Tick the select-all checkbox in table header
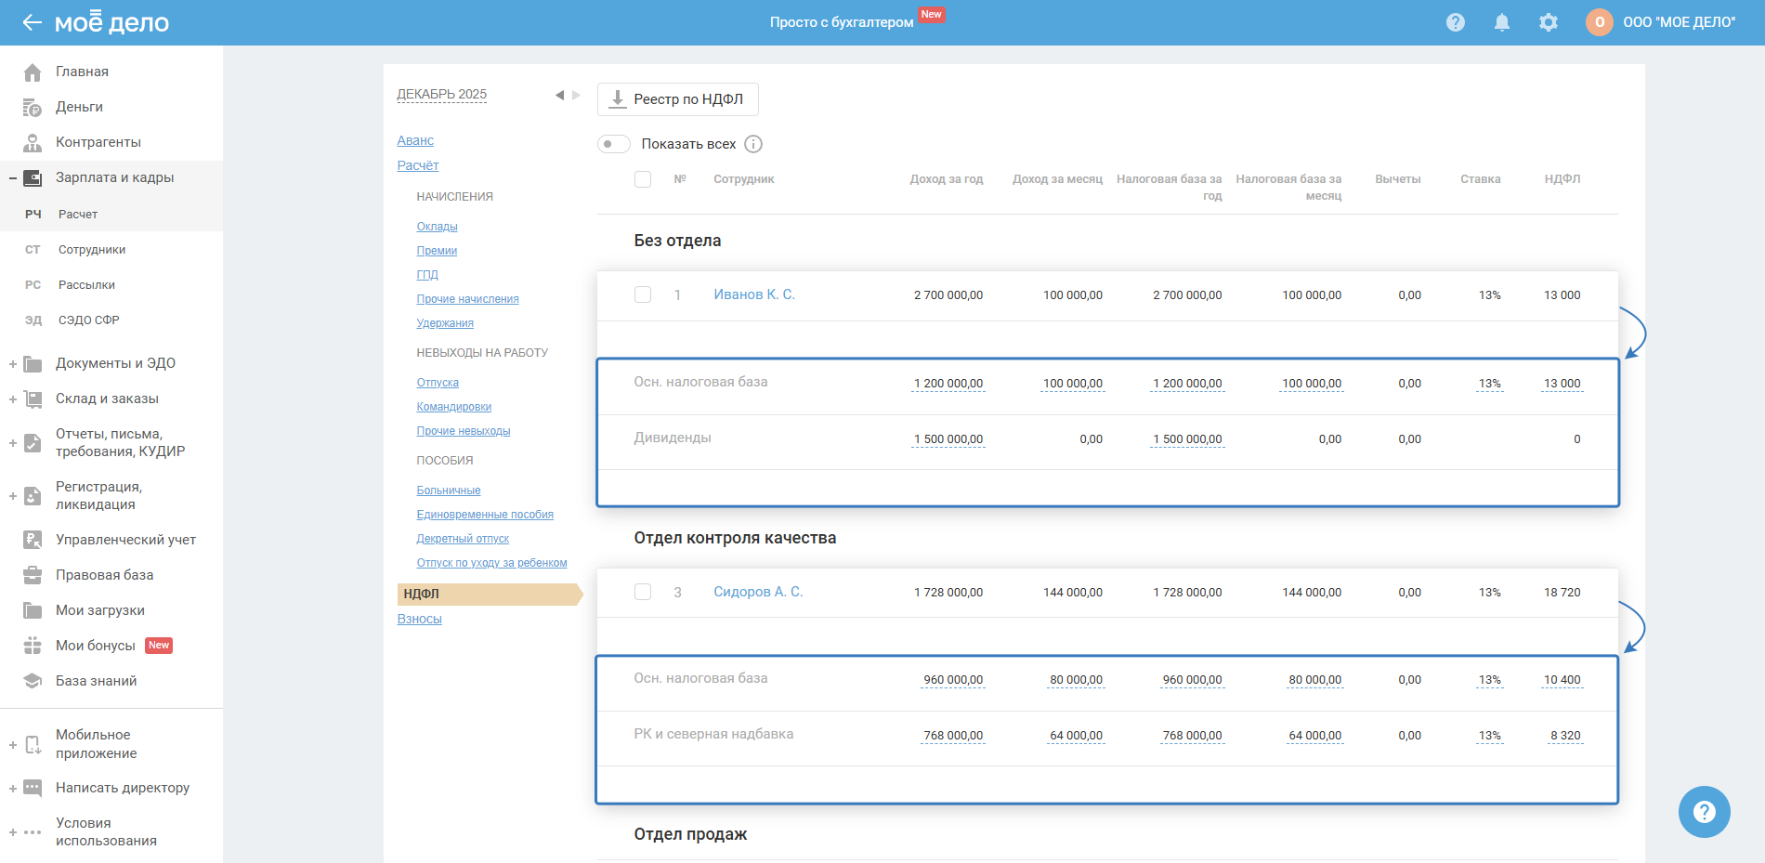Image resolution: width=1765 pixels, height=863 pixels. tap(643, 179)
